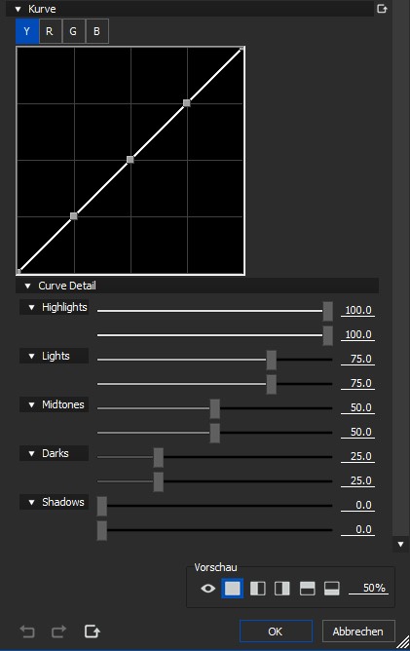Screen dimensions: 410x651
Task: Select bottom-half split preview icon
Action: click(x=331, y=589)
